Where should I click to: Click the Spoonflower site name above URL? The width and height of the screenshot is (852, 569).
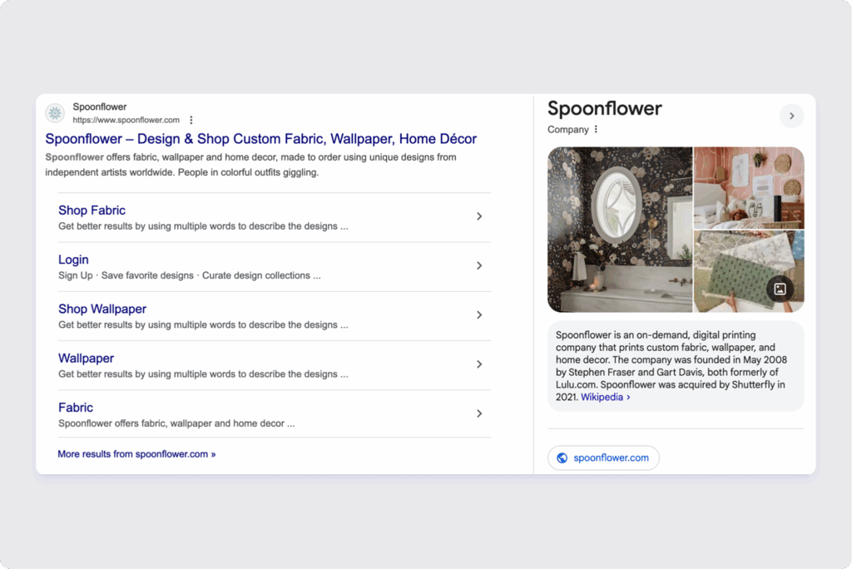pos(100,107)
